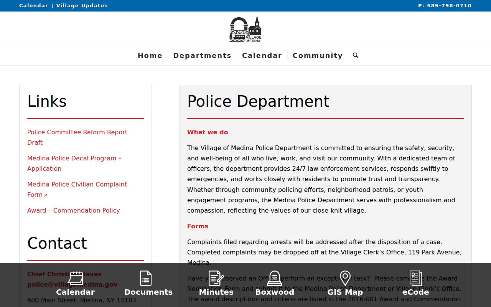This screenshot has height=307, width=491.
Task: Click the phone number 585-798-0710
Action: coord(449,6)
